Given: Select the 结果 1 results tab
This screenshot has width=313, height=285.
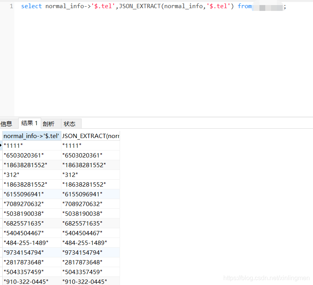Looking at the screenshot, I should (x=29, y=123).
